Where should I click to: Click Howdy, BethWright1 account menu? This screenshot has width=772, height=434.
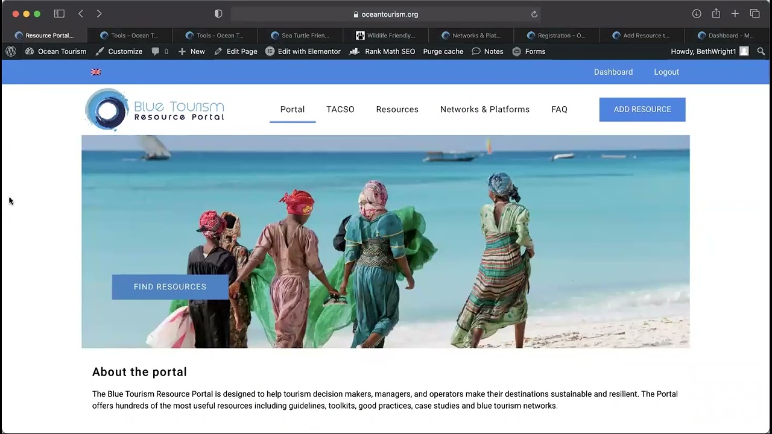pos(710,51)
